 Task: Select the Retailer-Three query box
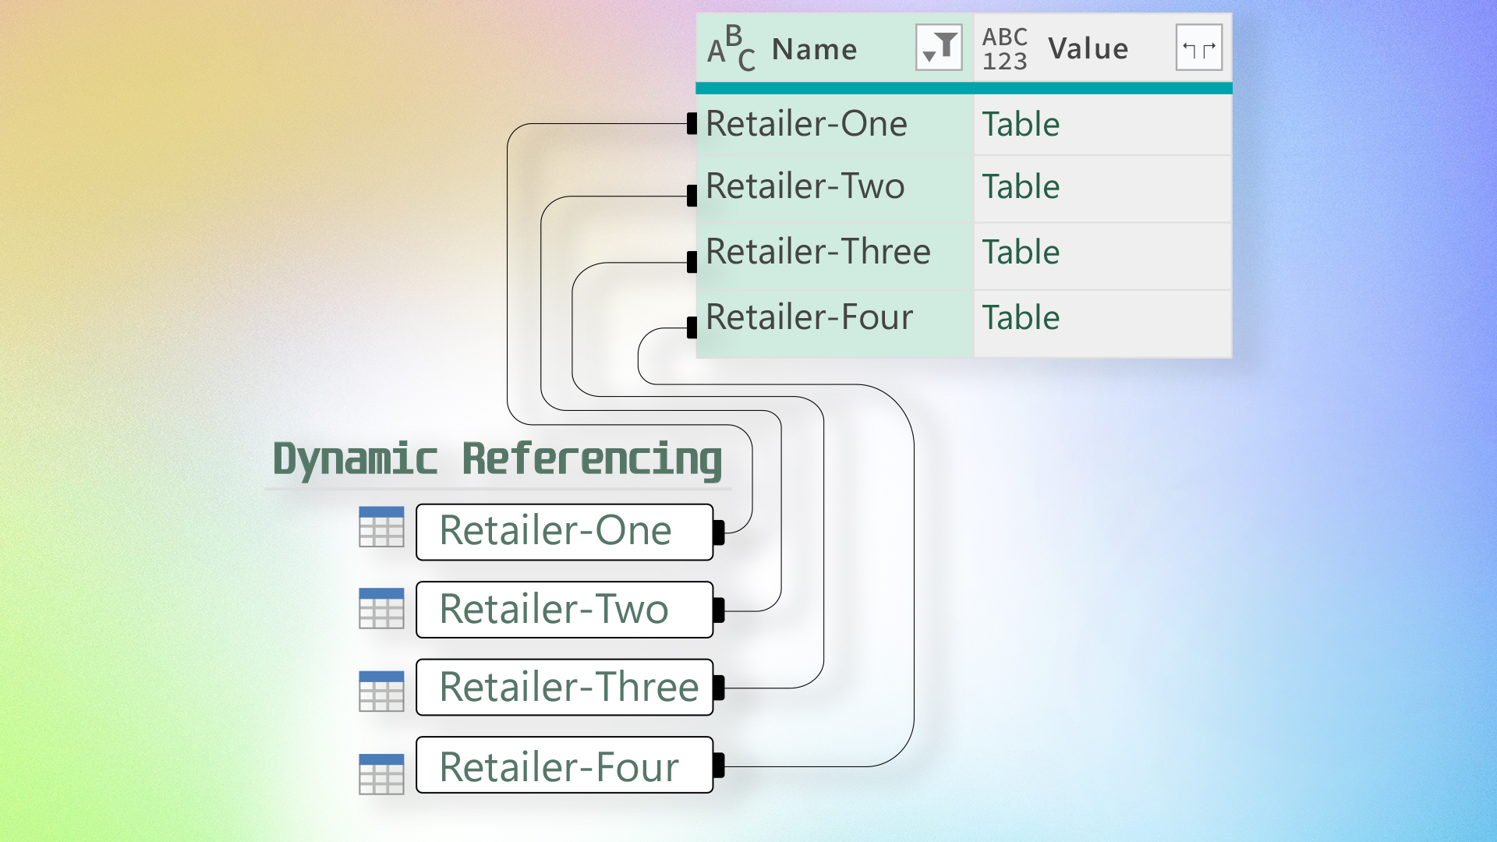[564, 688]
